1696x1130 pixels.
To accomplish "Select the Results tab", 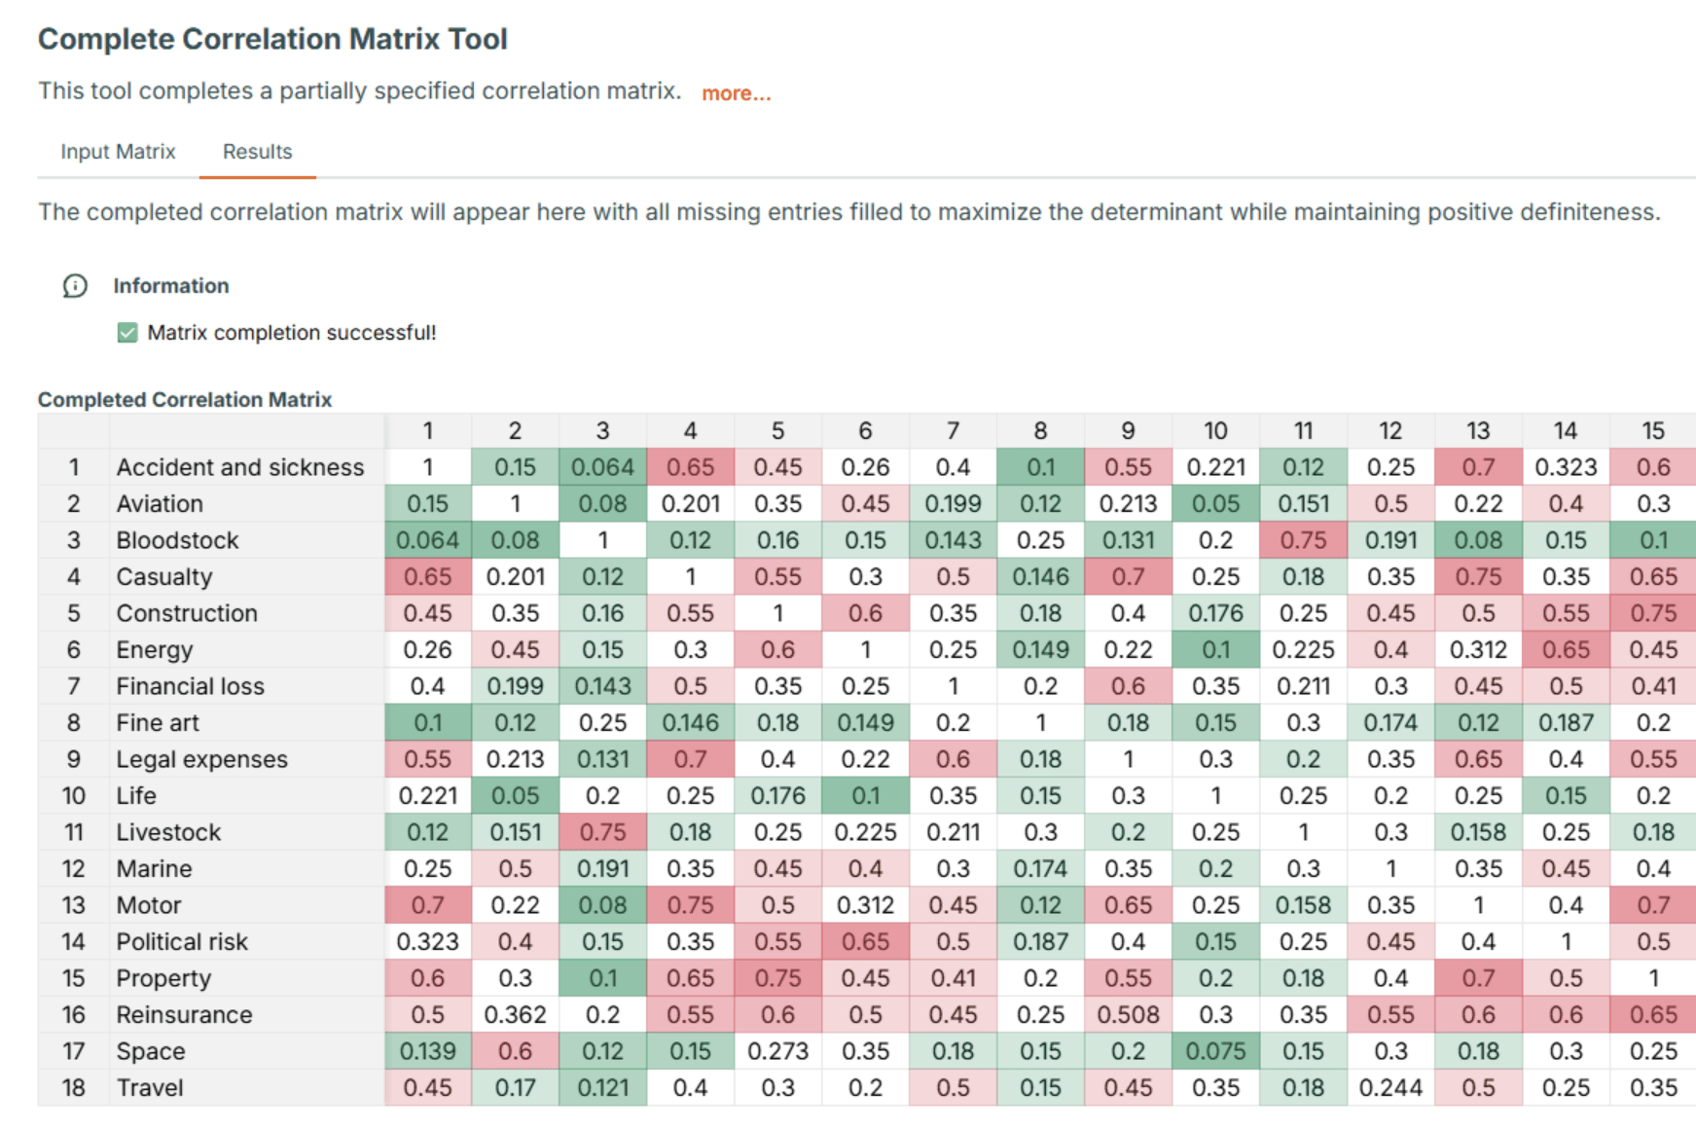I will click(x=257, y=152).
